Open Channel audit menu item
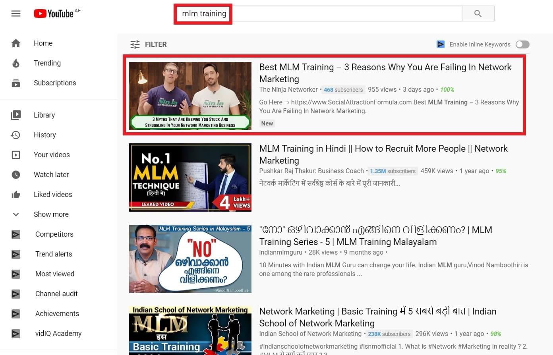Image resolution: width=553 pixels, height=355 pixels. pyautogui.click(x=56, y=294)
